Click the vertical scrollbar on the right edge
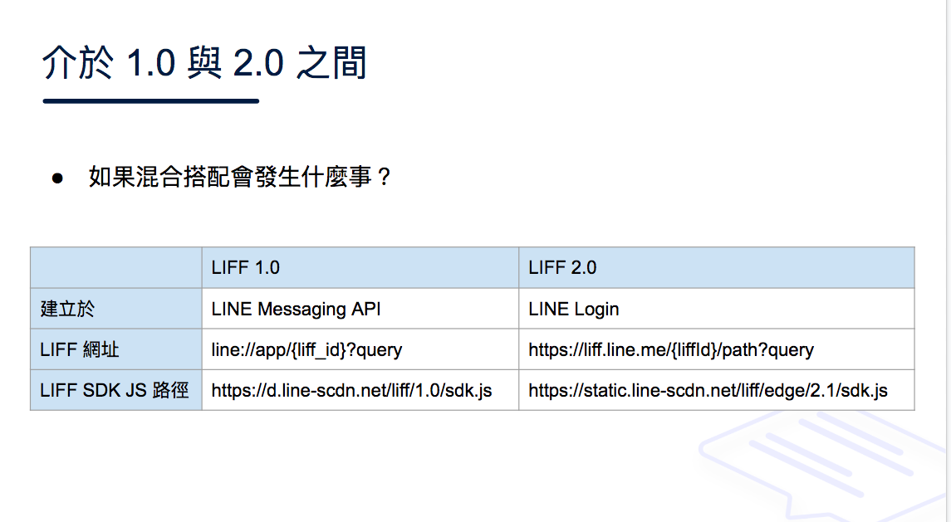Viewport: 951px width, 522px height. coord(948,261)
